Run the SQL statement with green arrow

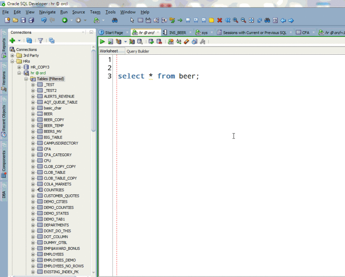pyautogui.click(x=102, y=41)
